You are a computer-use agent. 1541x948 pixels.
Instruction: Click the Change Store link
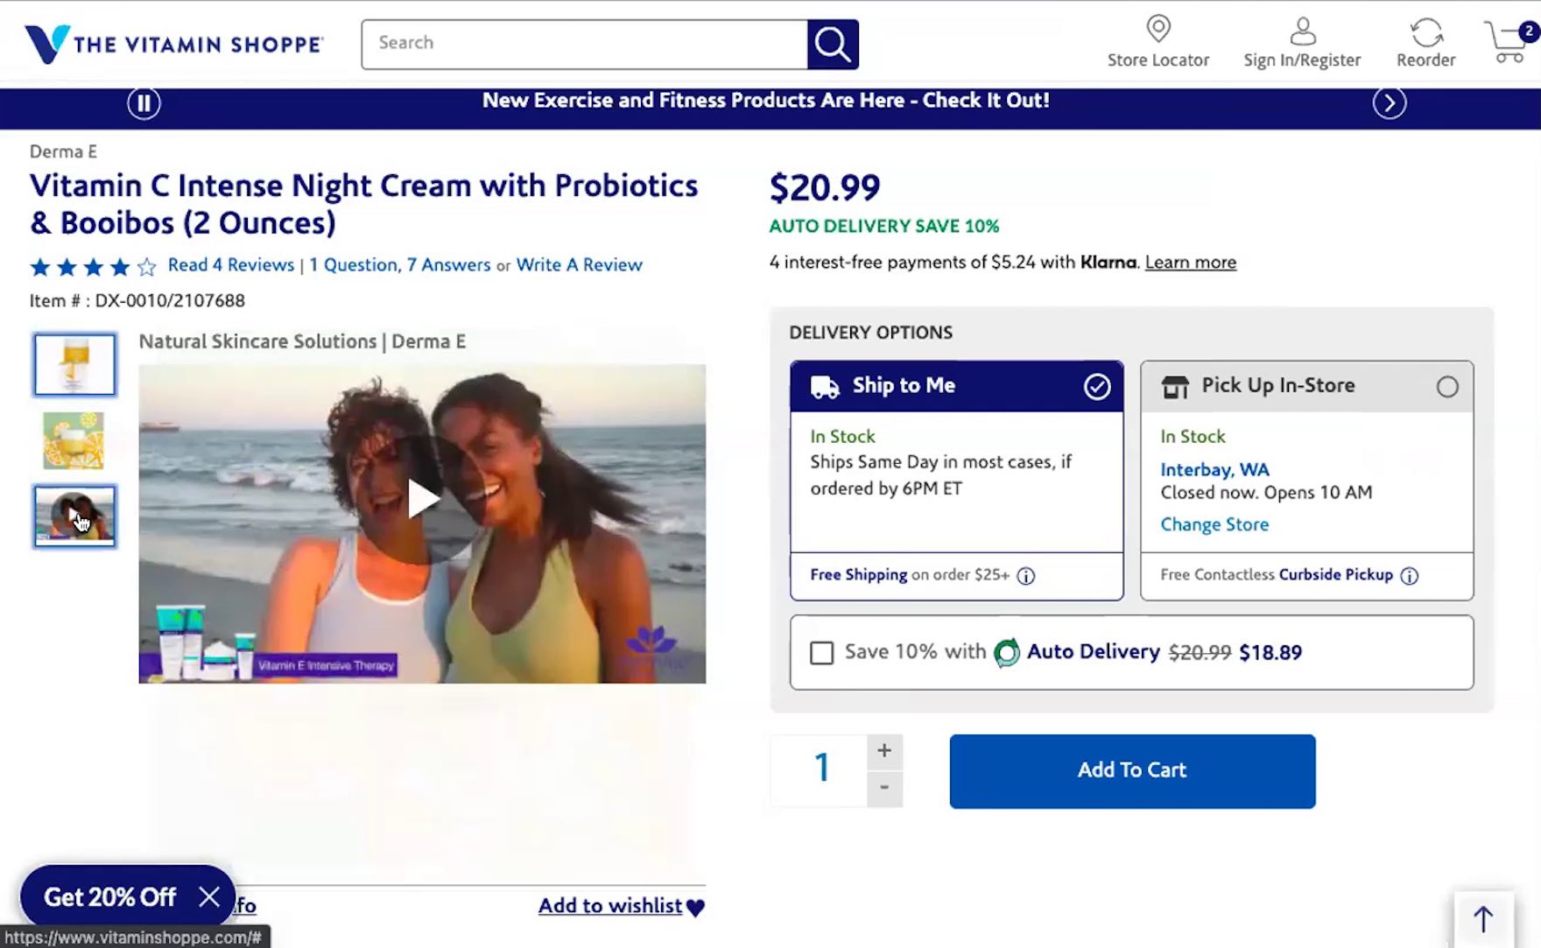(x=1214, y=524)
